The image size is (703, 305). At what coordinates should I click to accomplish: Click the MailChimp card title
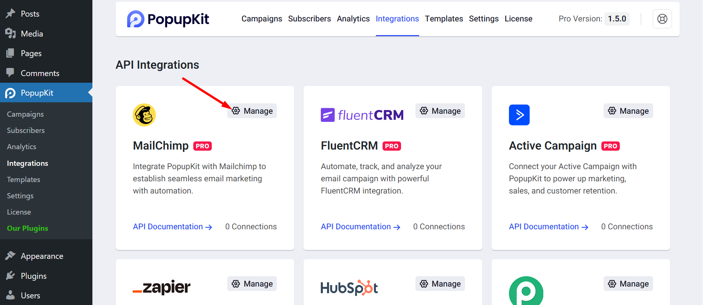pos(161,146)
